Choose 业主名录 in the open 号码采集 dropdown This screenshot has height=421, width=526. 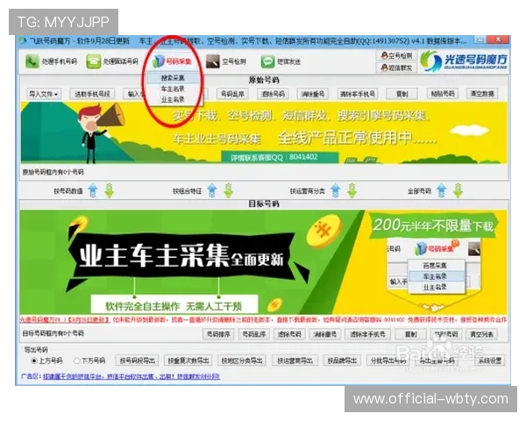click(173, 100)
